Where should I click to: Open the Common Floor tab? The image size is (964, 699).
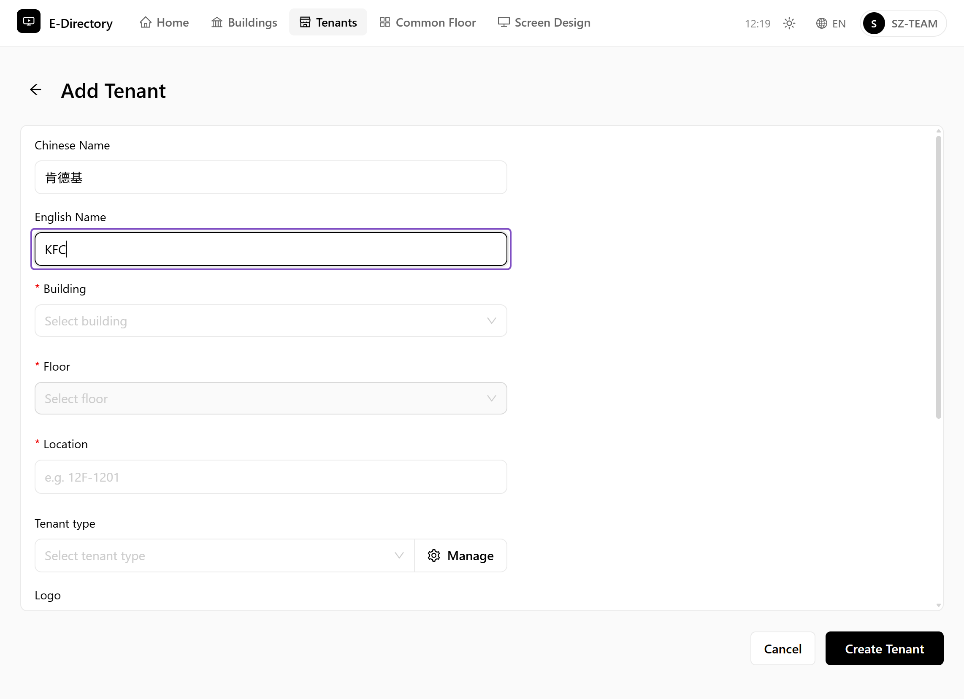click(428, 22)
